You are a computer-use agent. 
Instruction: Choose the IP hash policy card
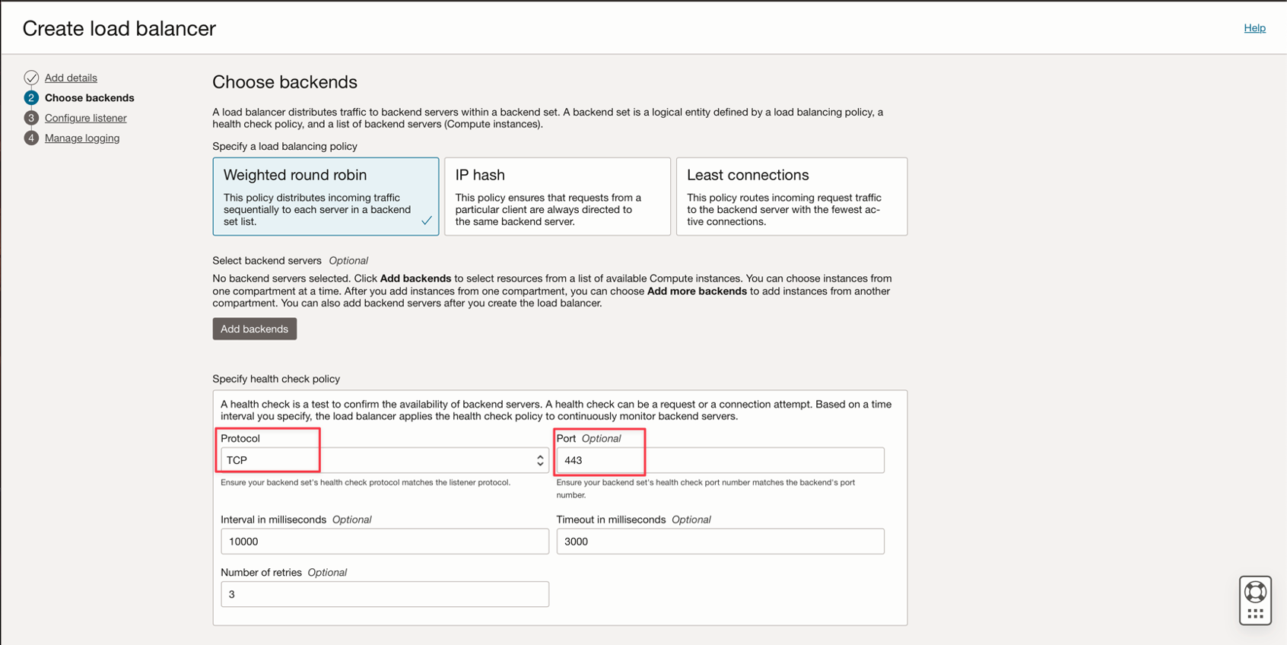coord(557,196)
